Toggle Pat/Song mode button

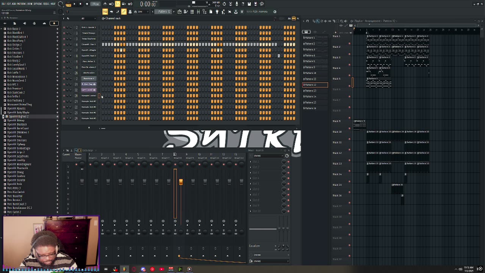tap(68, 4)
